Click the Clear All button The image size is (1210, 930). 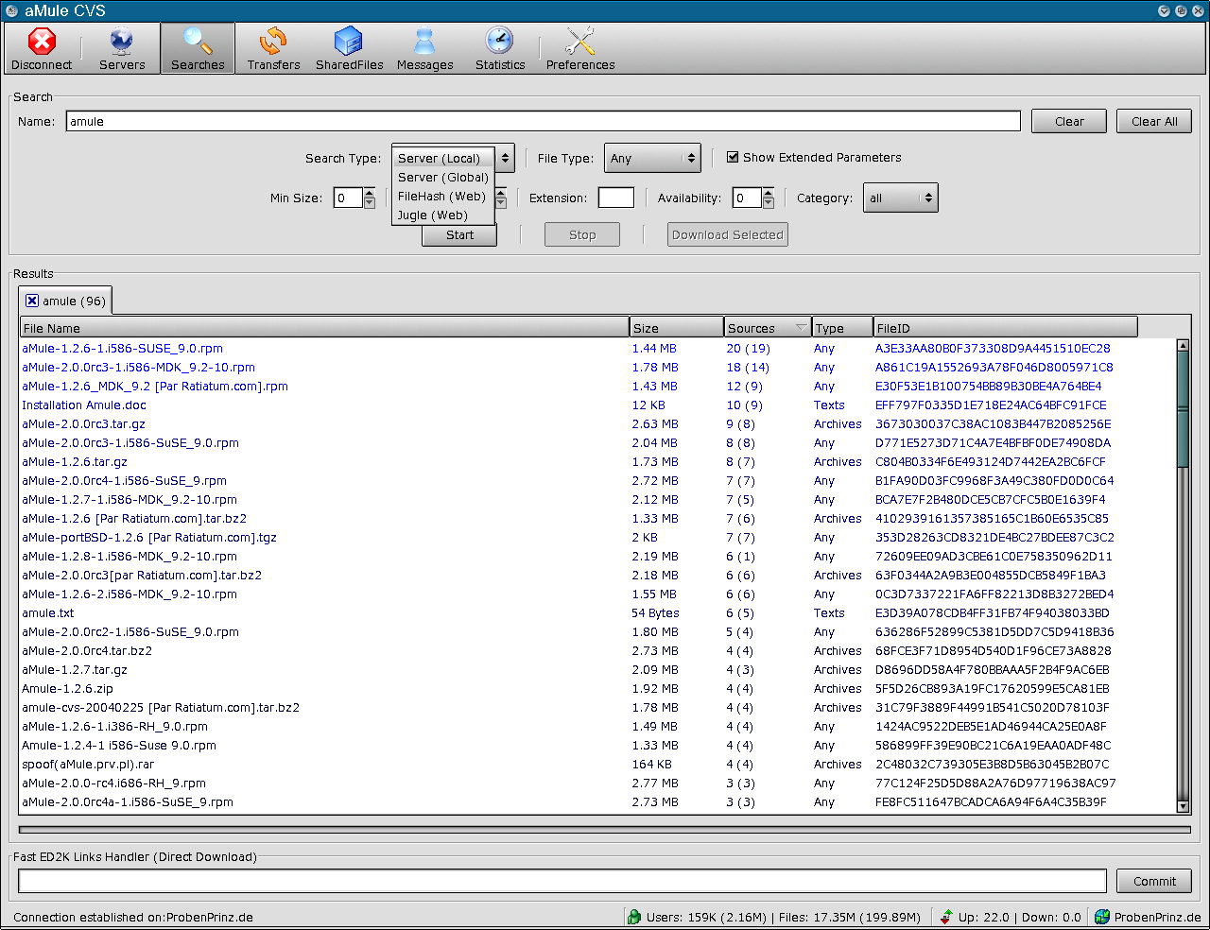(1153, 122)
